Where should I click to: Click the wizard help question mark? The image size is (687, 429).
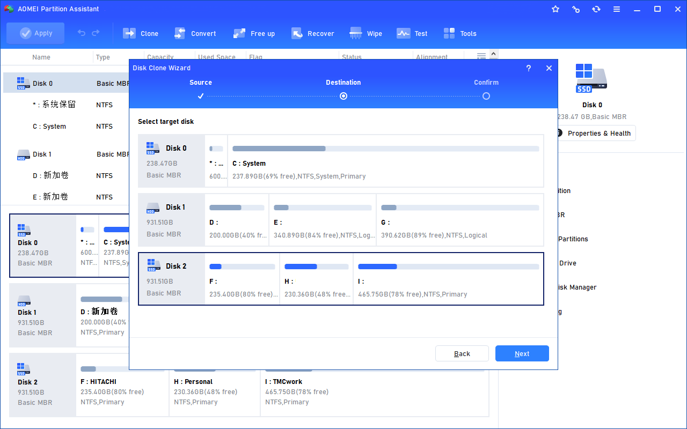pos(528,68)
